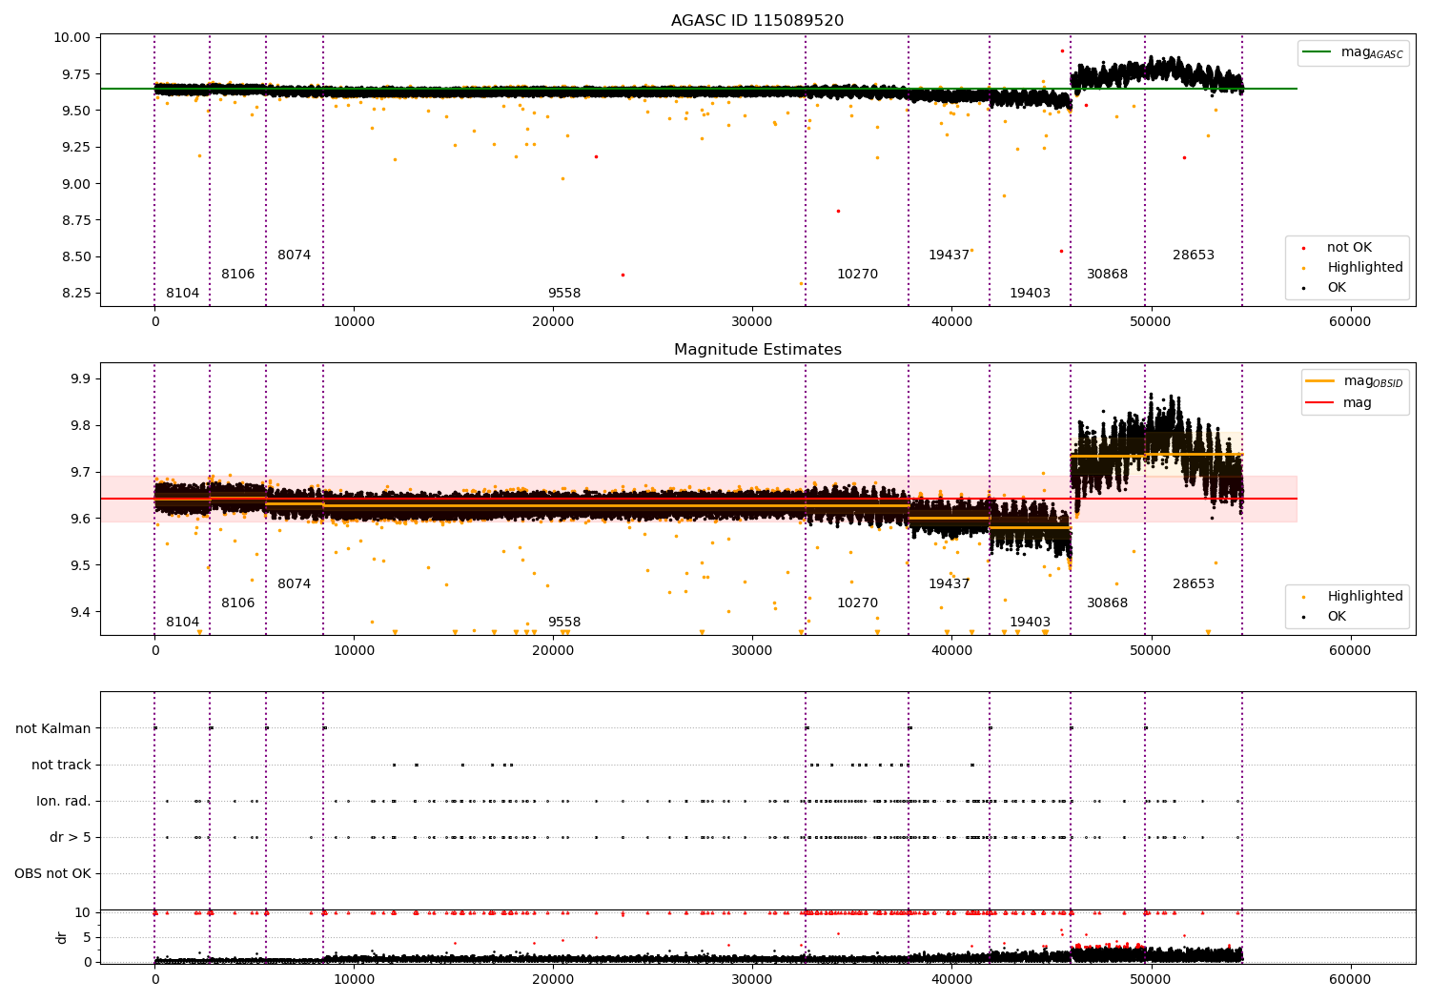This screenshot has width=1430, height=1001.
Task: Click OBSID label 8106 in the top plot
Action: (x=238, y=275)
